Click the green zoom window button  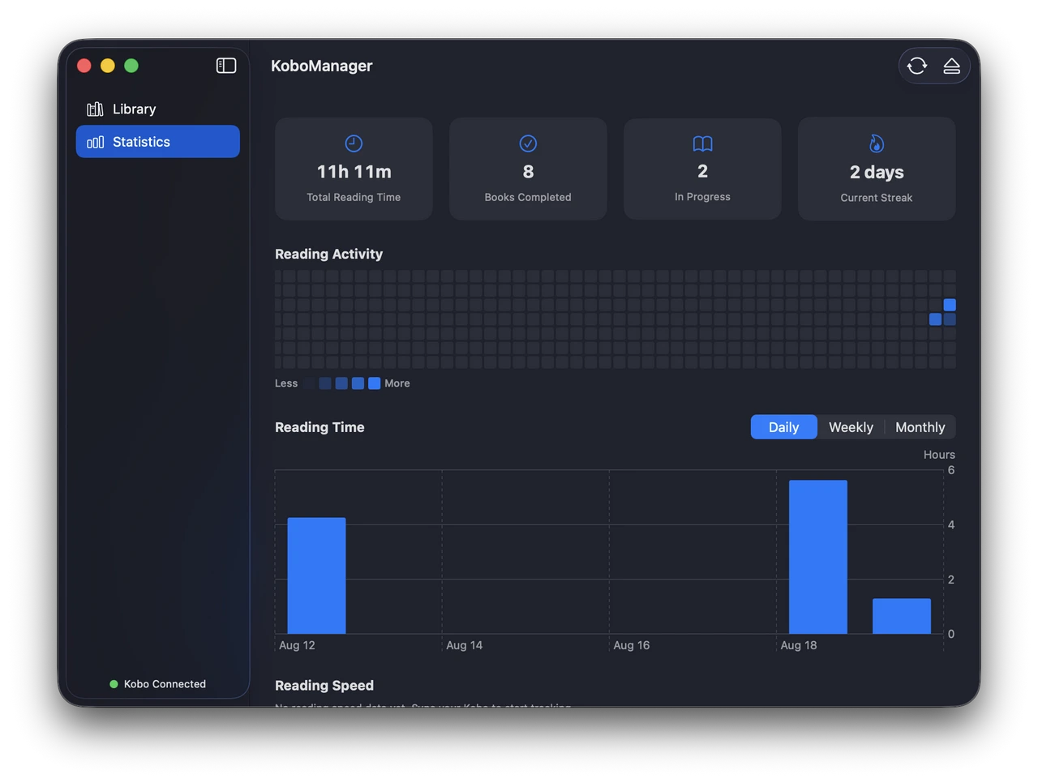pos(131,66)
